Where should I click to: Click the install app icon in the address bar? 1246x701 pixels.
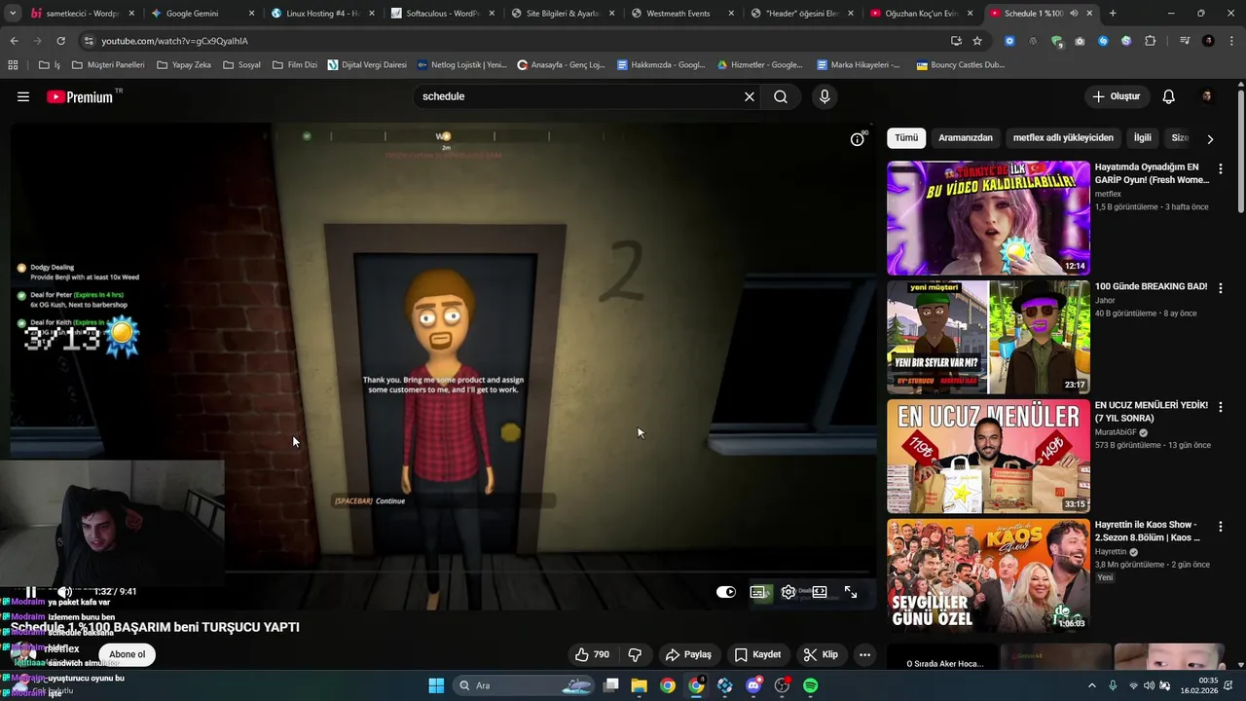(x=956, y=41)
